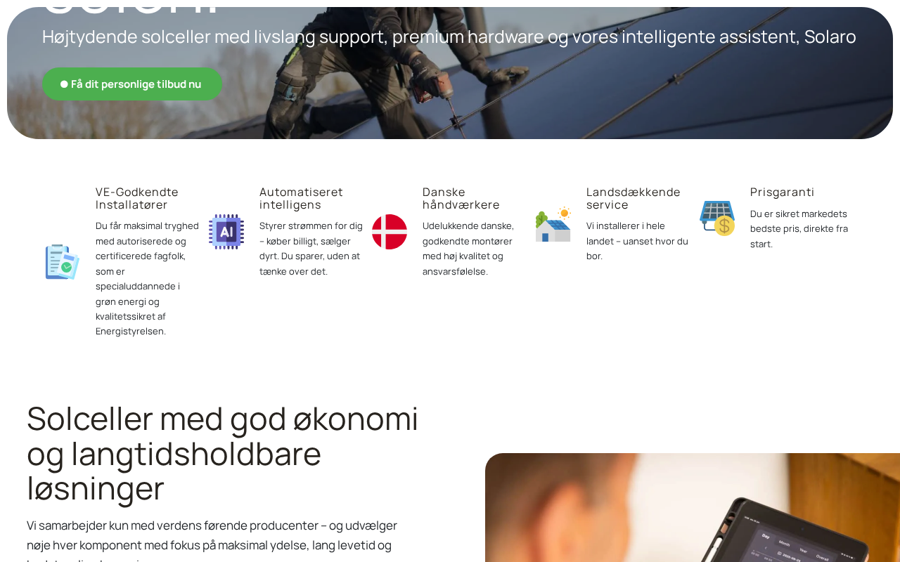
Task: Select the 'Danske håndværkere' heading
Action: [461, 198]
